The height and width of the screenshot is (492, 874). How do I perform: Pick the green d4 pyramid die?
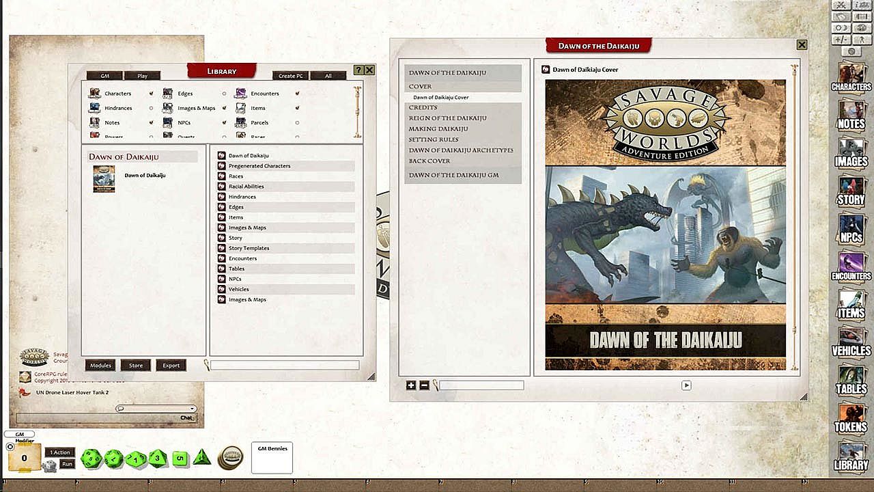tap(201, 457)
